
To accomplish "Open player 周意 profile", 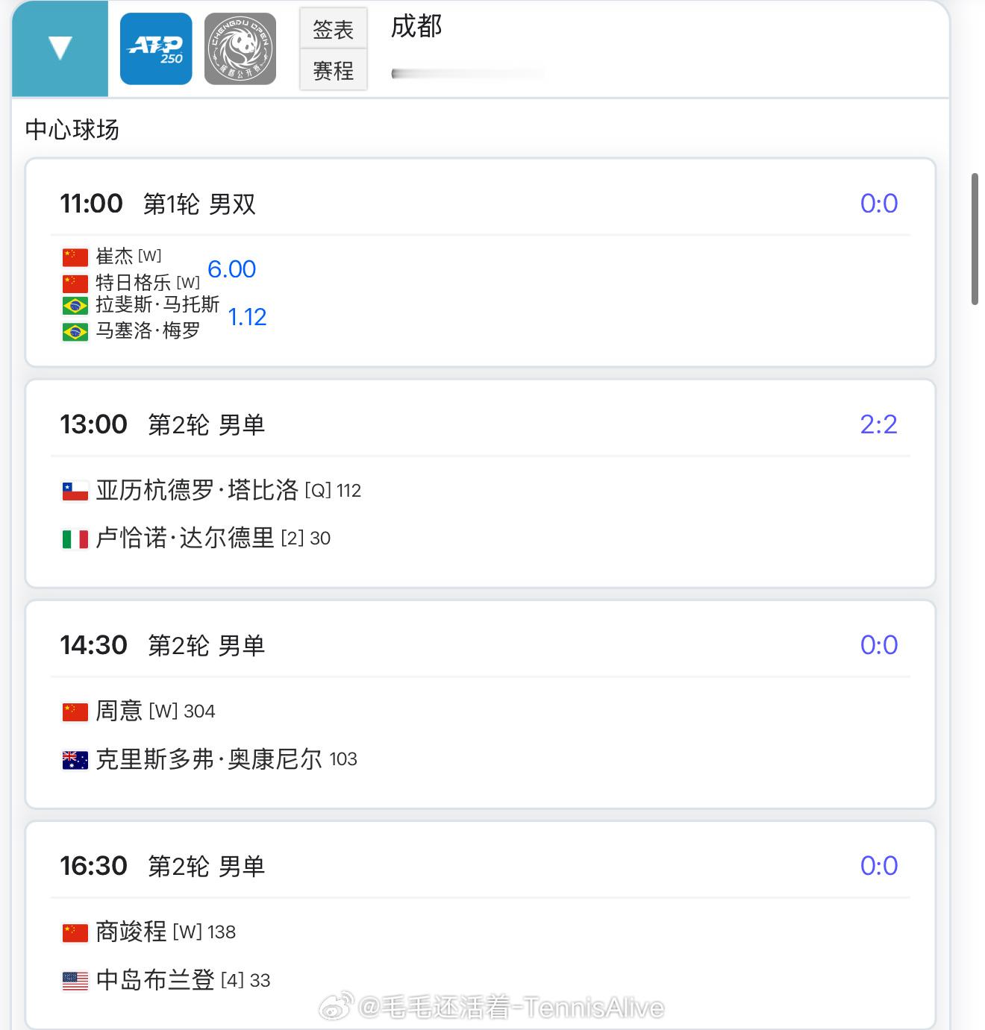I will coord(119,711).
